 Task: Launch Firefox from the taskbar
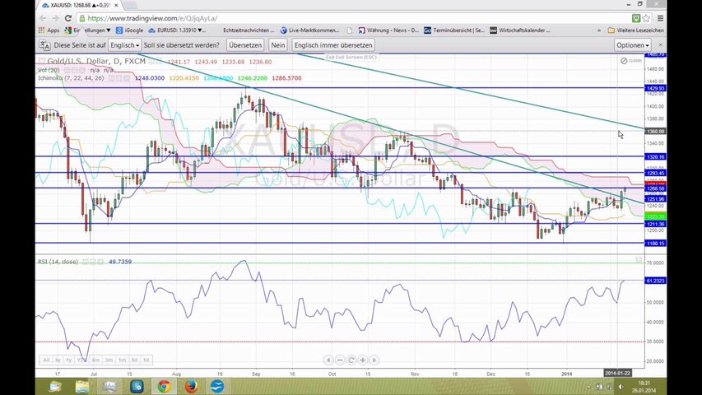coord(191,386)
